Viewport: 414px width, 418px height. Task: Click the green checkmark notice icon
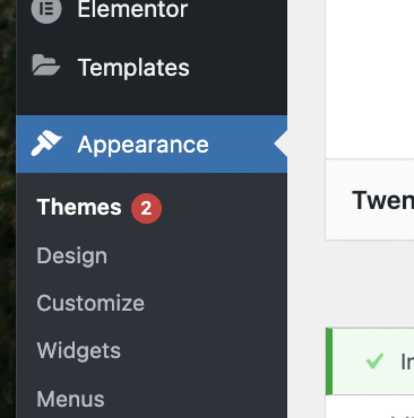tap(374, 361)
